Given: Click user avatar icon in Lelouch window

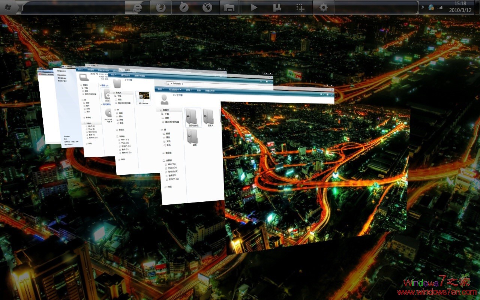Looking at the screenshot, I should [x=164, y=99].
